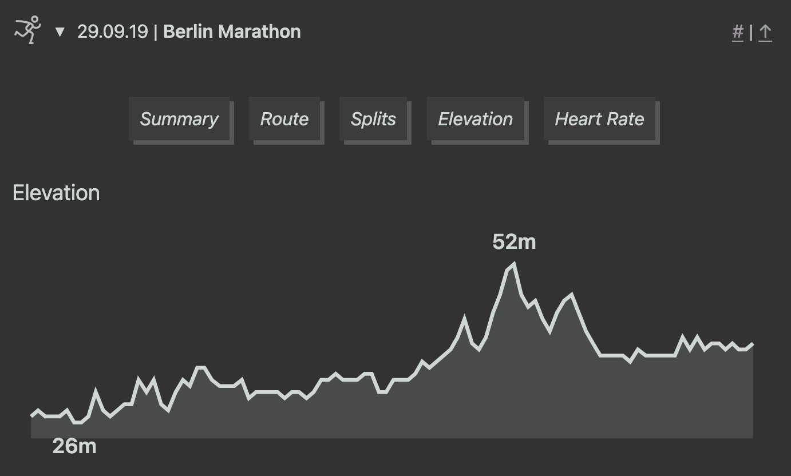View the Splits breakdown
The image size is (791, 476).
(373, 119)
